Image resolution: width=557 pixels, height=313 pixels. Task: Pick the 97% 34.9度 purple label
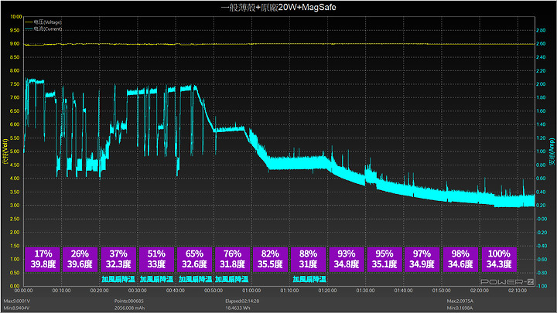[x=422, y=259]
